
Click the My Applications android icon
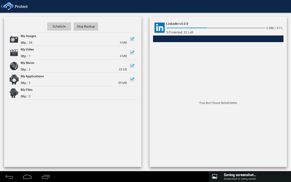14,79
